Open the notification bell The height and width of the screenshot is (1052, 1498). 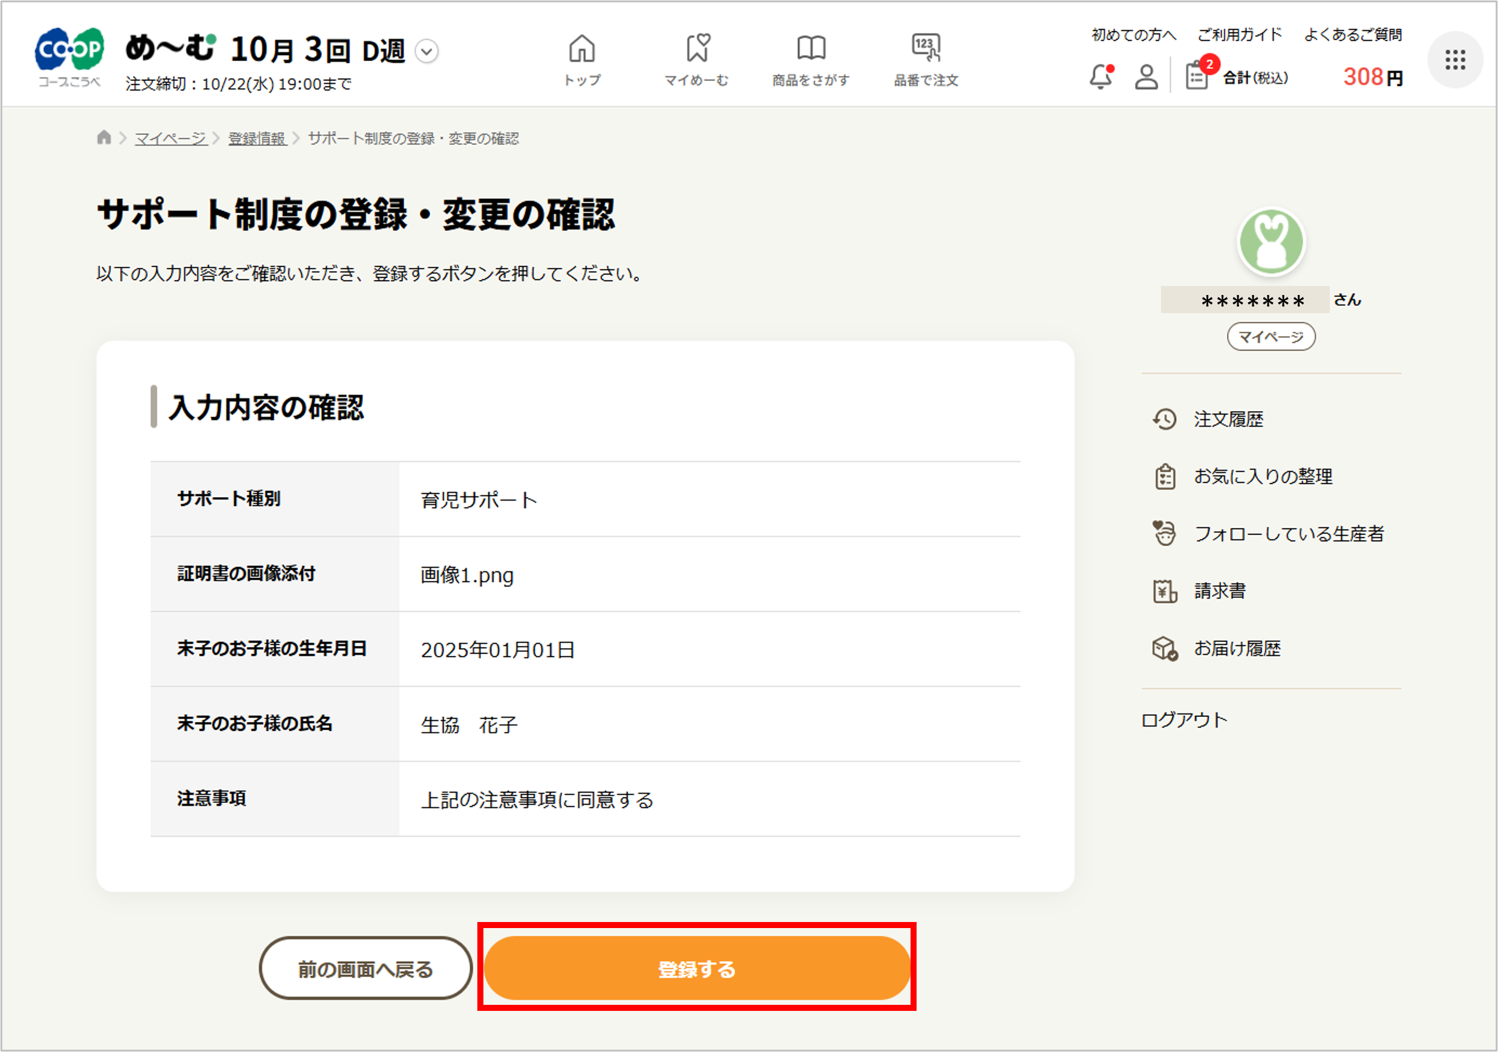click(1101, 78)
